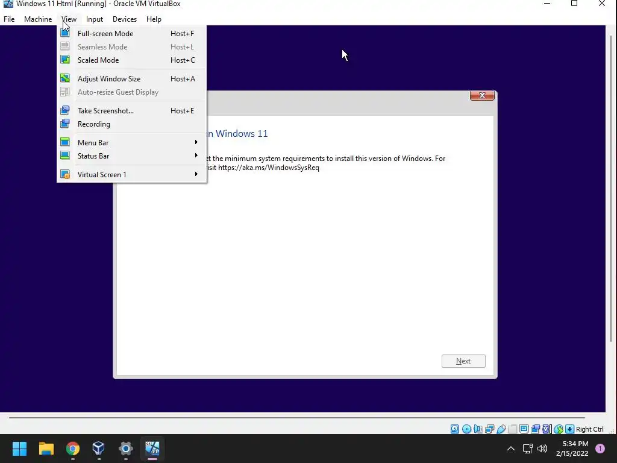Expand the Menu Bar submenu arrow

click(196, 142)
